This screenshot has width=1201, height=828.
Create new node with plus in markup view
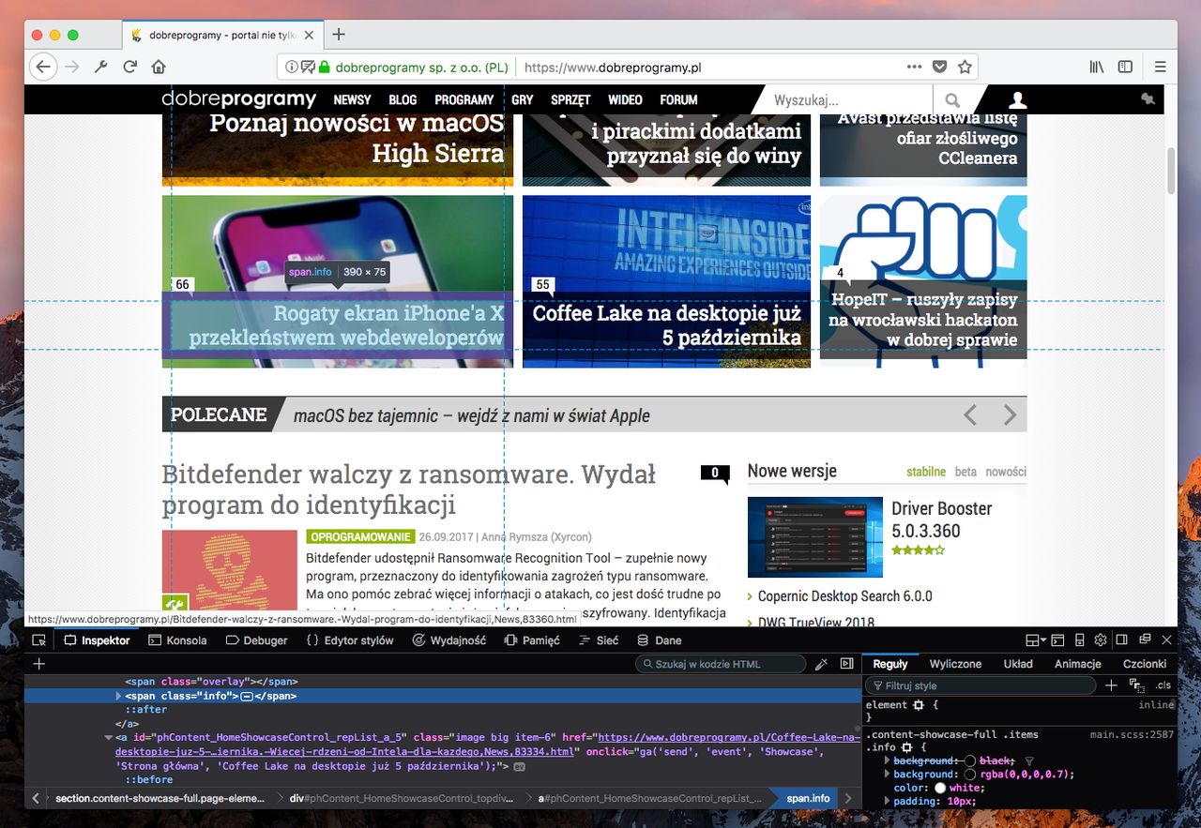click(x=38, y=664)
